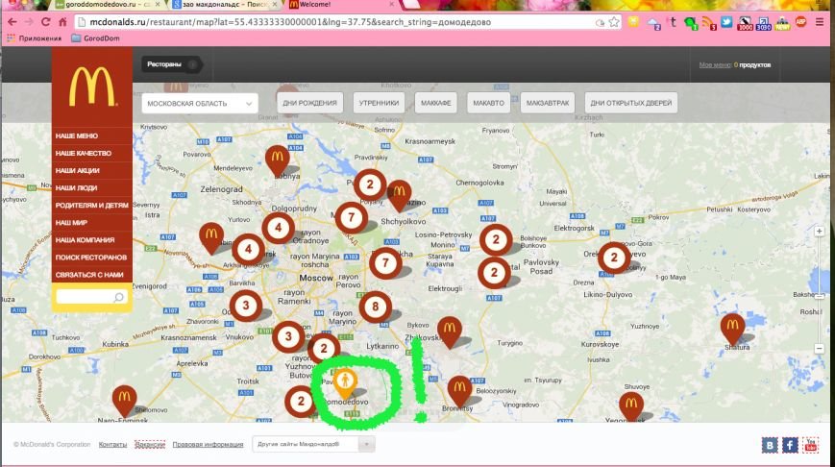Open НАШИ АКЦИИ in the sidebar
Viewport: 835px width, 467px height.
[78, 170]
